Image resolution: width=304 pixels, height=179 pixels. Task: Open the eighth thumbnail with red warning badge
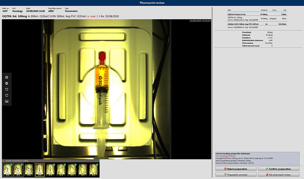point(83,170)
